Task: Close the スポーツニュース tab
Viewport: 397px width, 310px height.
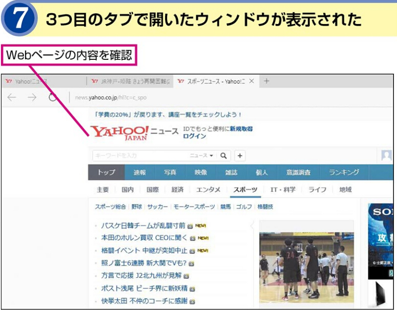Action: point(252,81)
